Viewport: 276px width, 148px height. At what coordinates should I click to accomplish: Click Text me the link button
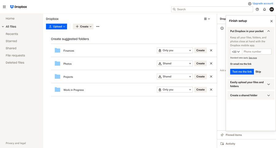click(x=242, y=72)
